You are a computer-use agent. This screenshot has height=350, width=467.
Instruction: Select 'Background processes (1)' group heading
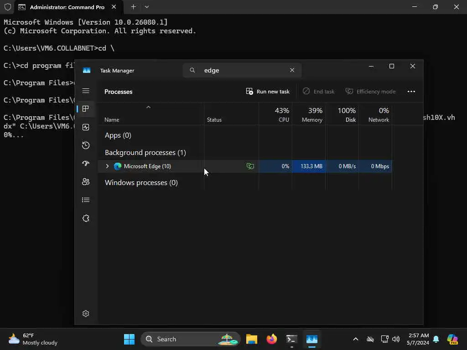click(x=145, y=153)
